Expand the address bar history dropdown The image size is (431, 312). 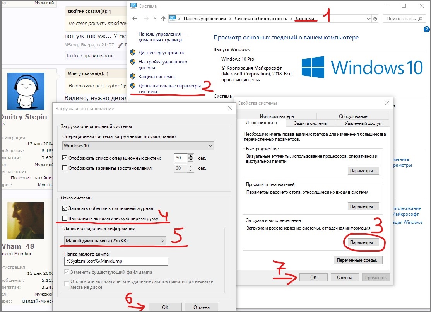[x=369, y=19]
